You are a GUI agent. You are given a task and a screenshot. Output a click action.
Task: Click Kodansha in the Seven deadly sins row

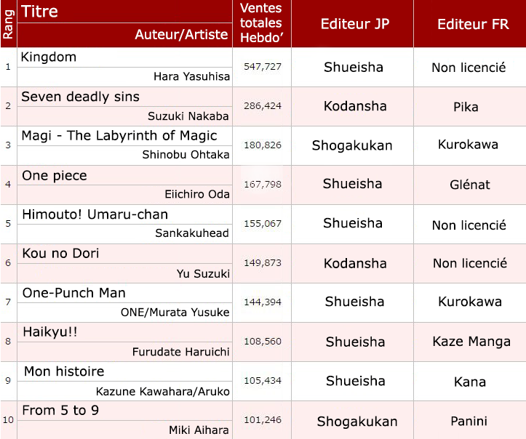coord(355,106)
